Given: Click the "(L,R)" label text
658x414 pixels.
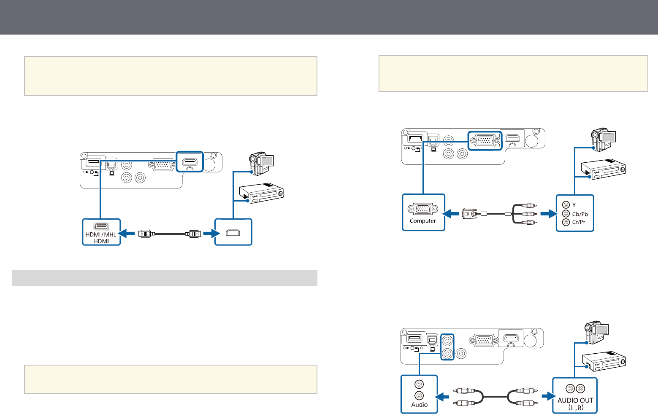Looking at the screenshot, I should (575, 408).
